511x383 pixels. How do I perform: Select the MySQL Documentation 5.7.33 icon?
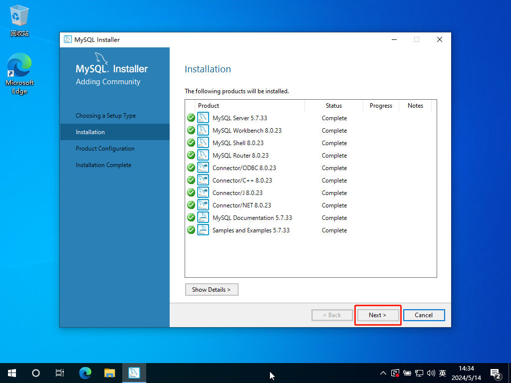(203, 218)
